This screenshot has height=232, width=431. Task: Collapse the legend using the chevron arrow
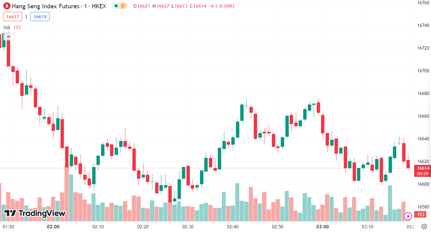coord(9,37)
